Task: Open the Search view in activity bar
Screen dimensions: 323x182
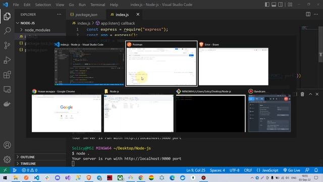Action: (7, 31)
